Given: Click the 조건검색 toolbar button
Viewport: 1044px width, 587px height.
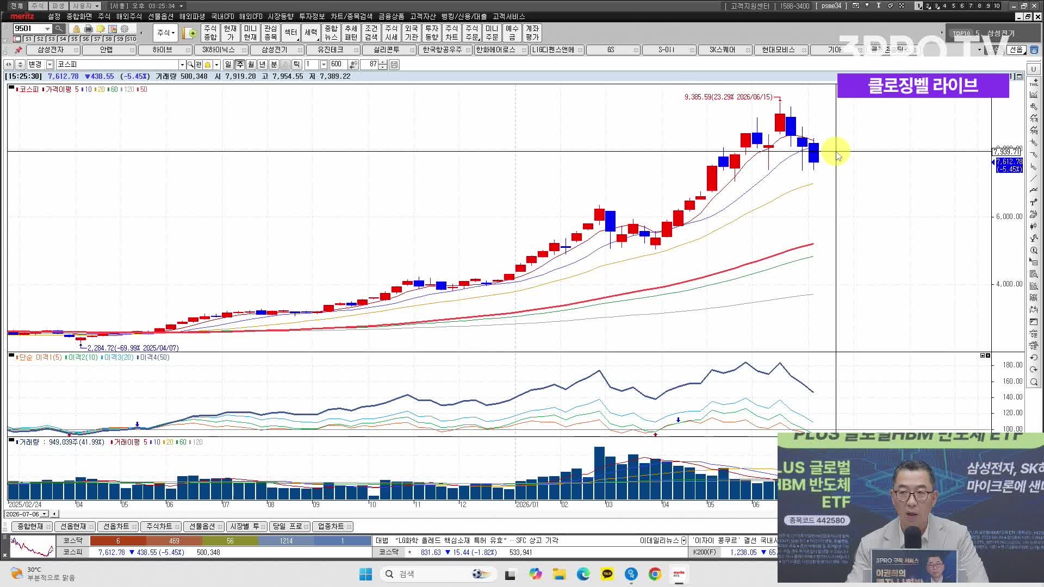Looking at the screenshot, I should (x=371, y=33).
